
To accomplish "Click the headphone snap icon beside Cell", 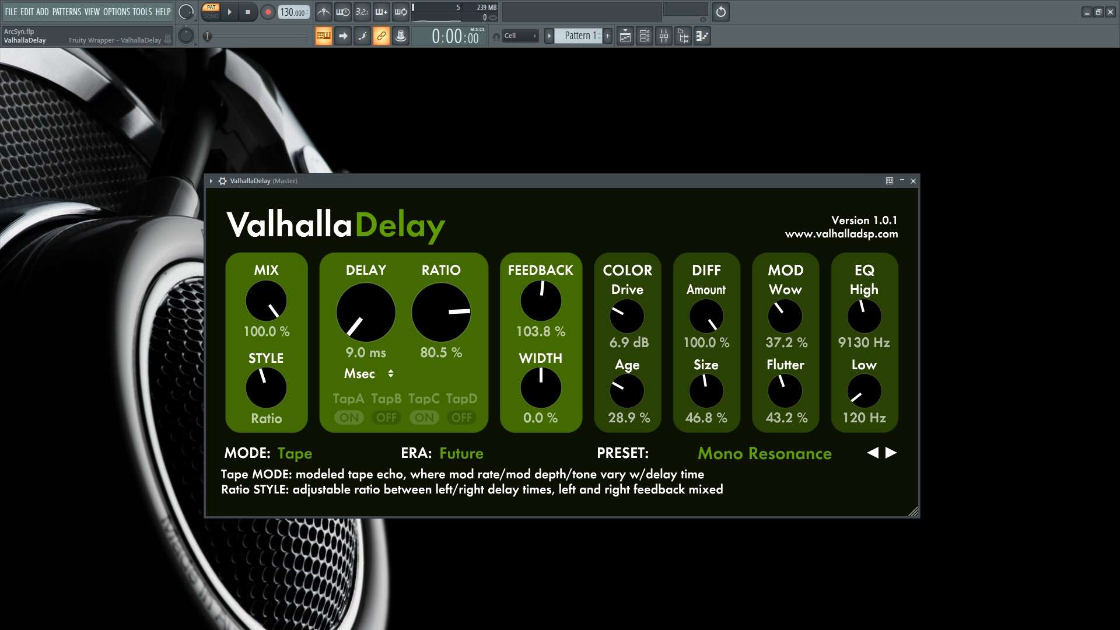I will 496,37.
